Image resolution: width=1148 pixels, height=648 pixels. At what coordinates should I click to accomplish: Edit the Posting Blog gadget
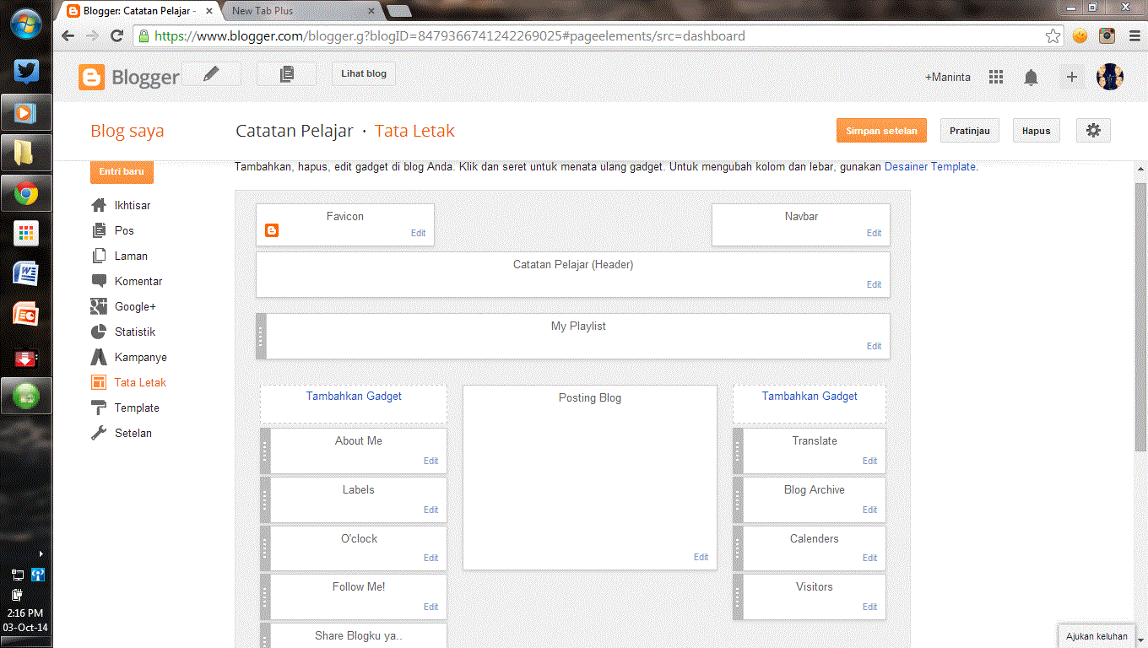click(701, 557)
